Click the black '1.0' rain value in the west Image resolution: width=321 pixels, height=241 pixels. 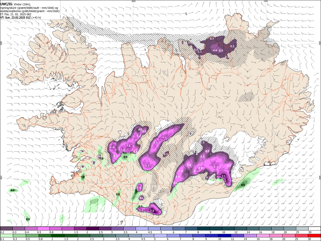coord(83,177)
